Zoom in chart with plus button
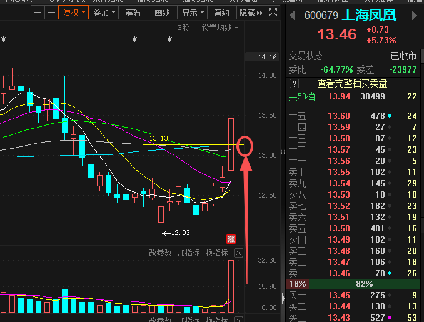The height and width of the screenshot is (322, 424). [38, 13]
